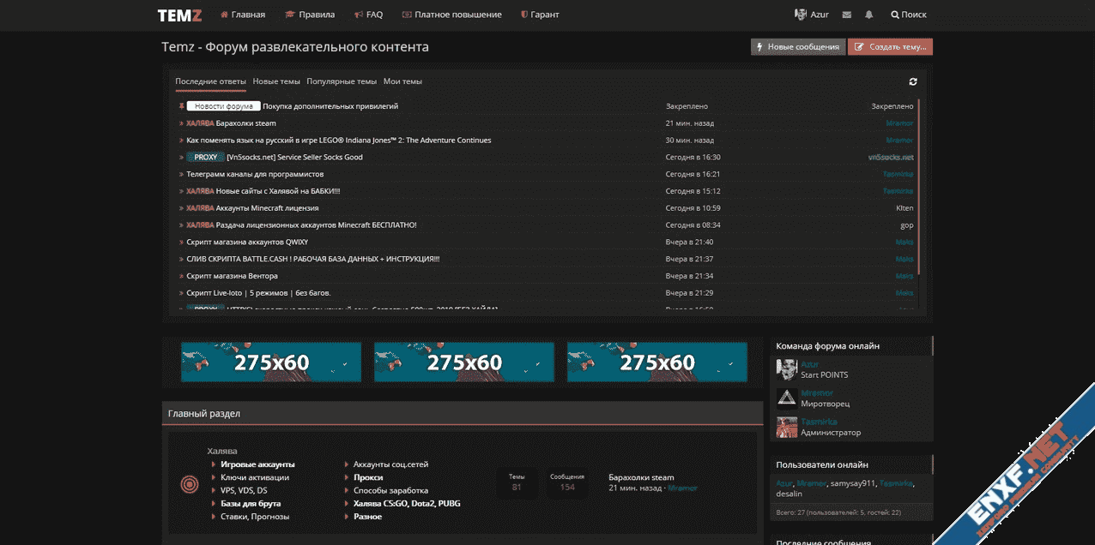Open the inbox envelope icon
The height and width of the screenshot is (545, 1095).
click(x=847, y=15)
